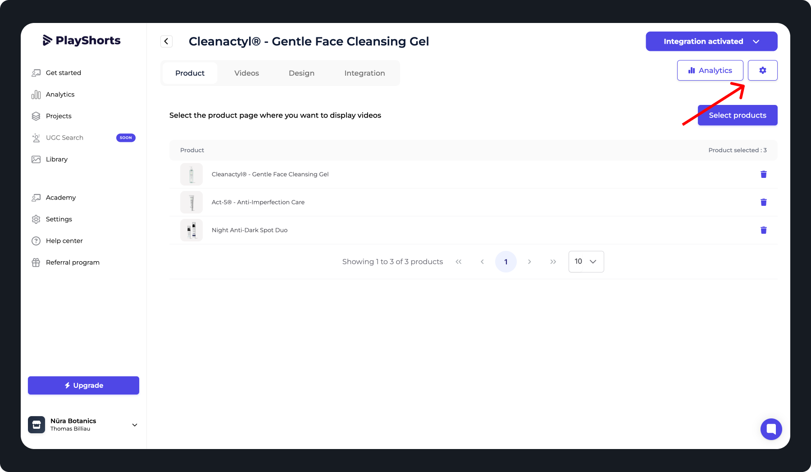Switch to the Design tab
This screenshot has width=811, height=472.
301,73
